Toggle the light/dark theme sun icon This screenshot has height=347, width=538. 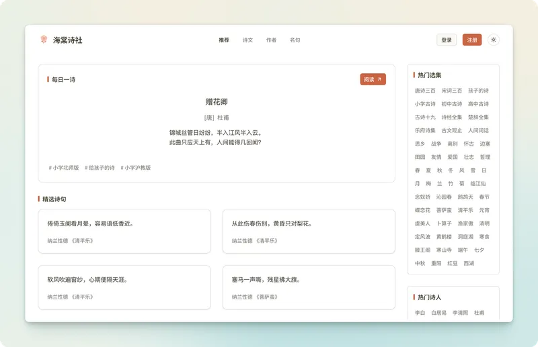tap(494, 40)
